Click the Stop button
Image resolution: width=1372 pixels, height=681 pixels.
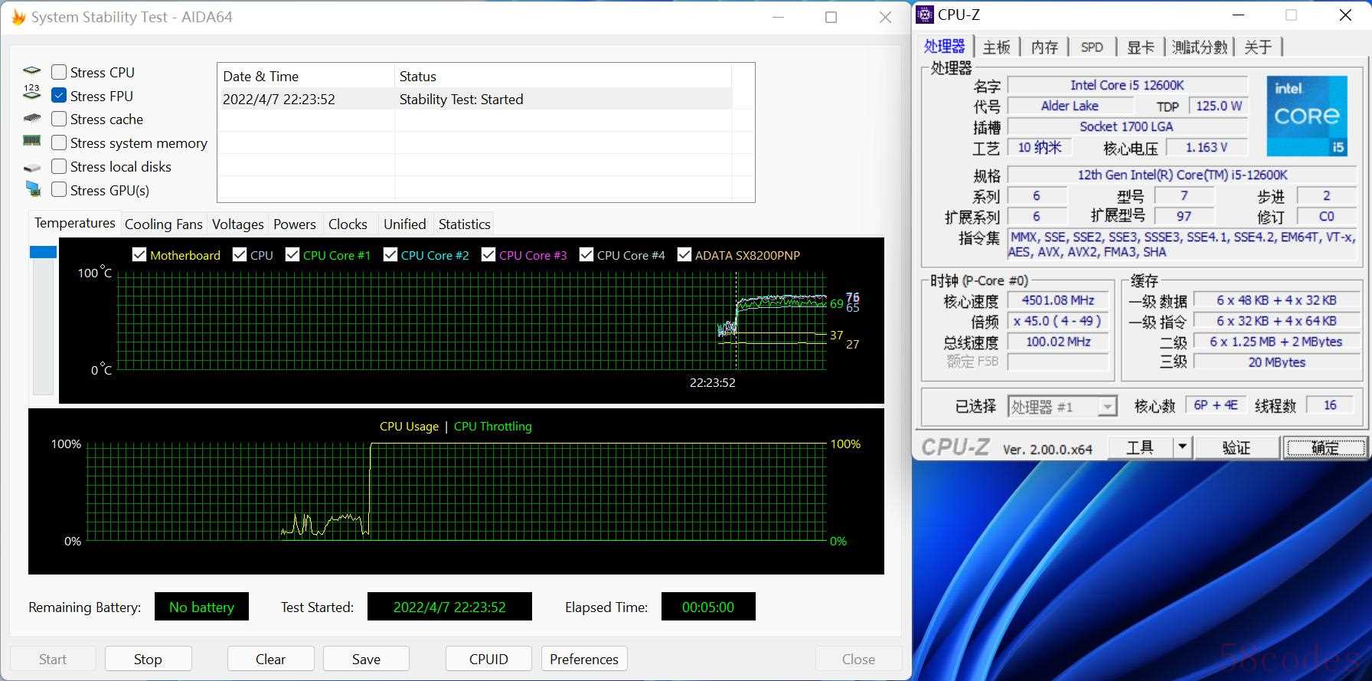pos(148,659)
